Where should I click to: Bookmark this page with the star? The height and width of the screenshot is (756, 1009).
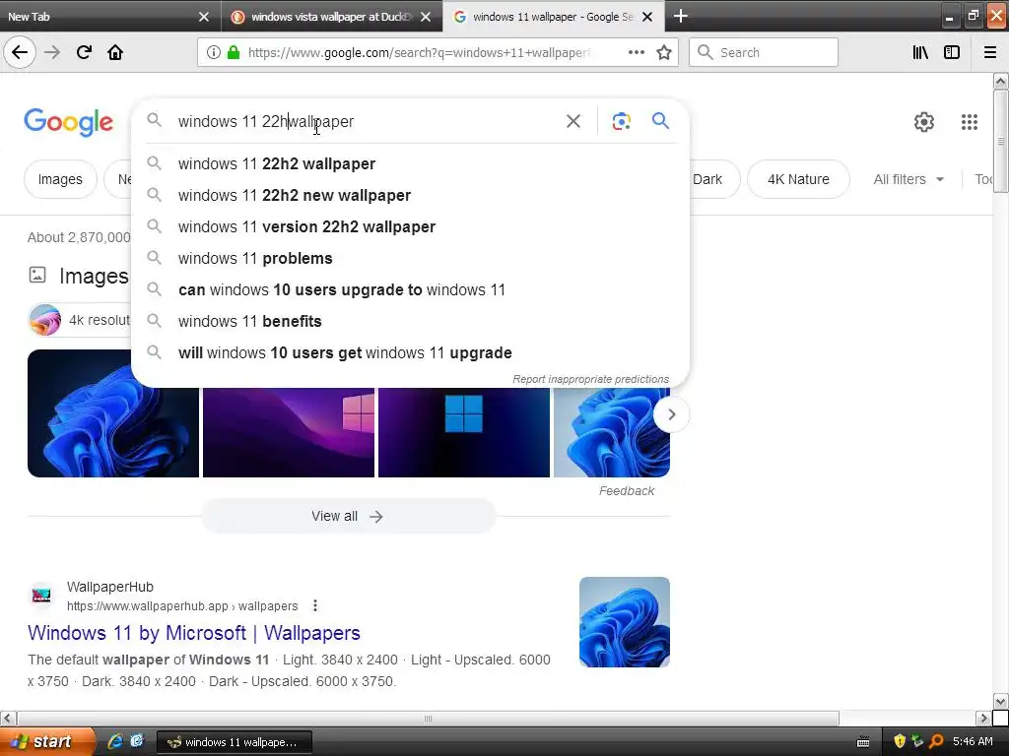[x=664, y=52]
